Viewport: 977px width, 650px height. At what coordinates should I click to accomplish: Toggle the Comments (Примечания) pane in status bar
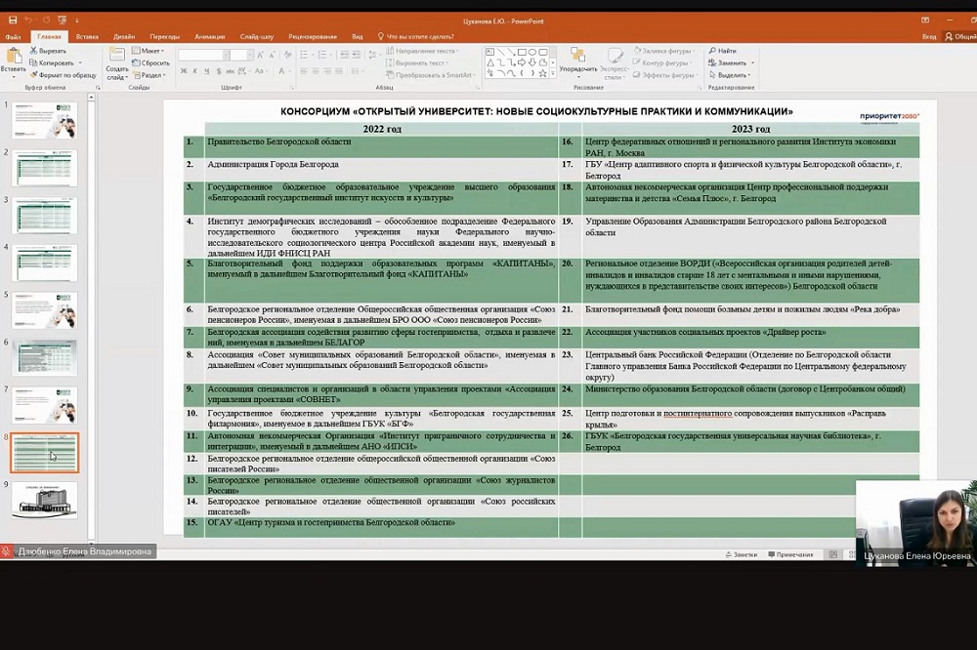pos(789,554)
